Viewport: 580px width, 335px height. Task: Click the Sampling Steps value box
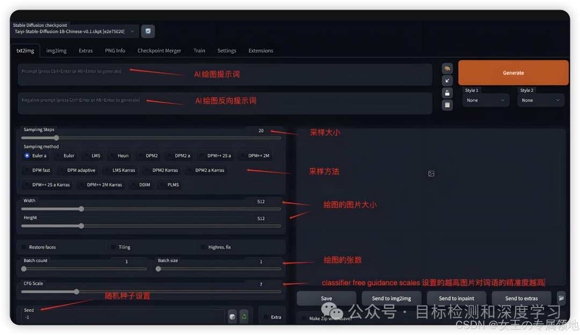tap(263, 130)
